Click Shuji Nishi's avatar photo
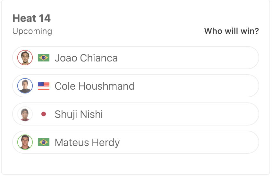272x178 pixels. coord(25,114)
